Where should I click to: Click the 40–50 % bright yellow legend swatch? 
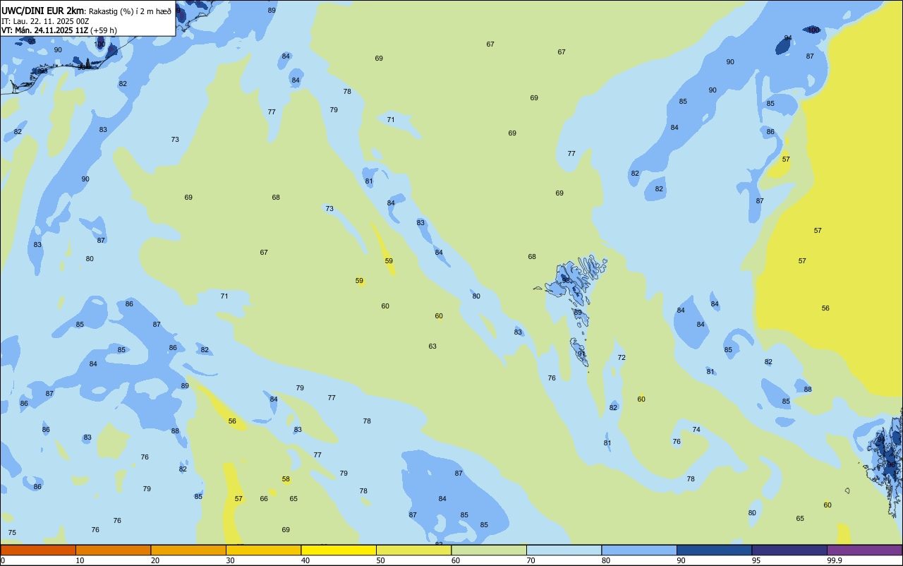[x=339, y=550]
